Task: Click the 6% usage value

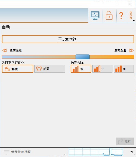Action: (x=131, y=152)
